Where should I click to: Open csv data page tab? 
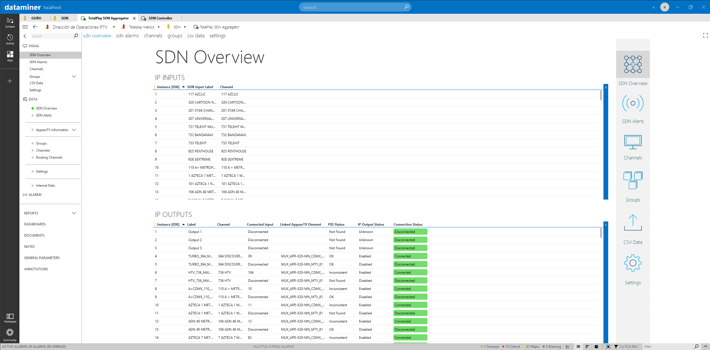(x=196, y=36)
